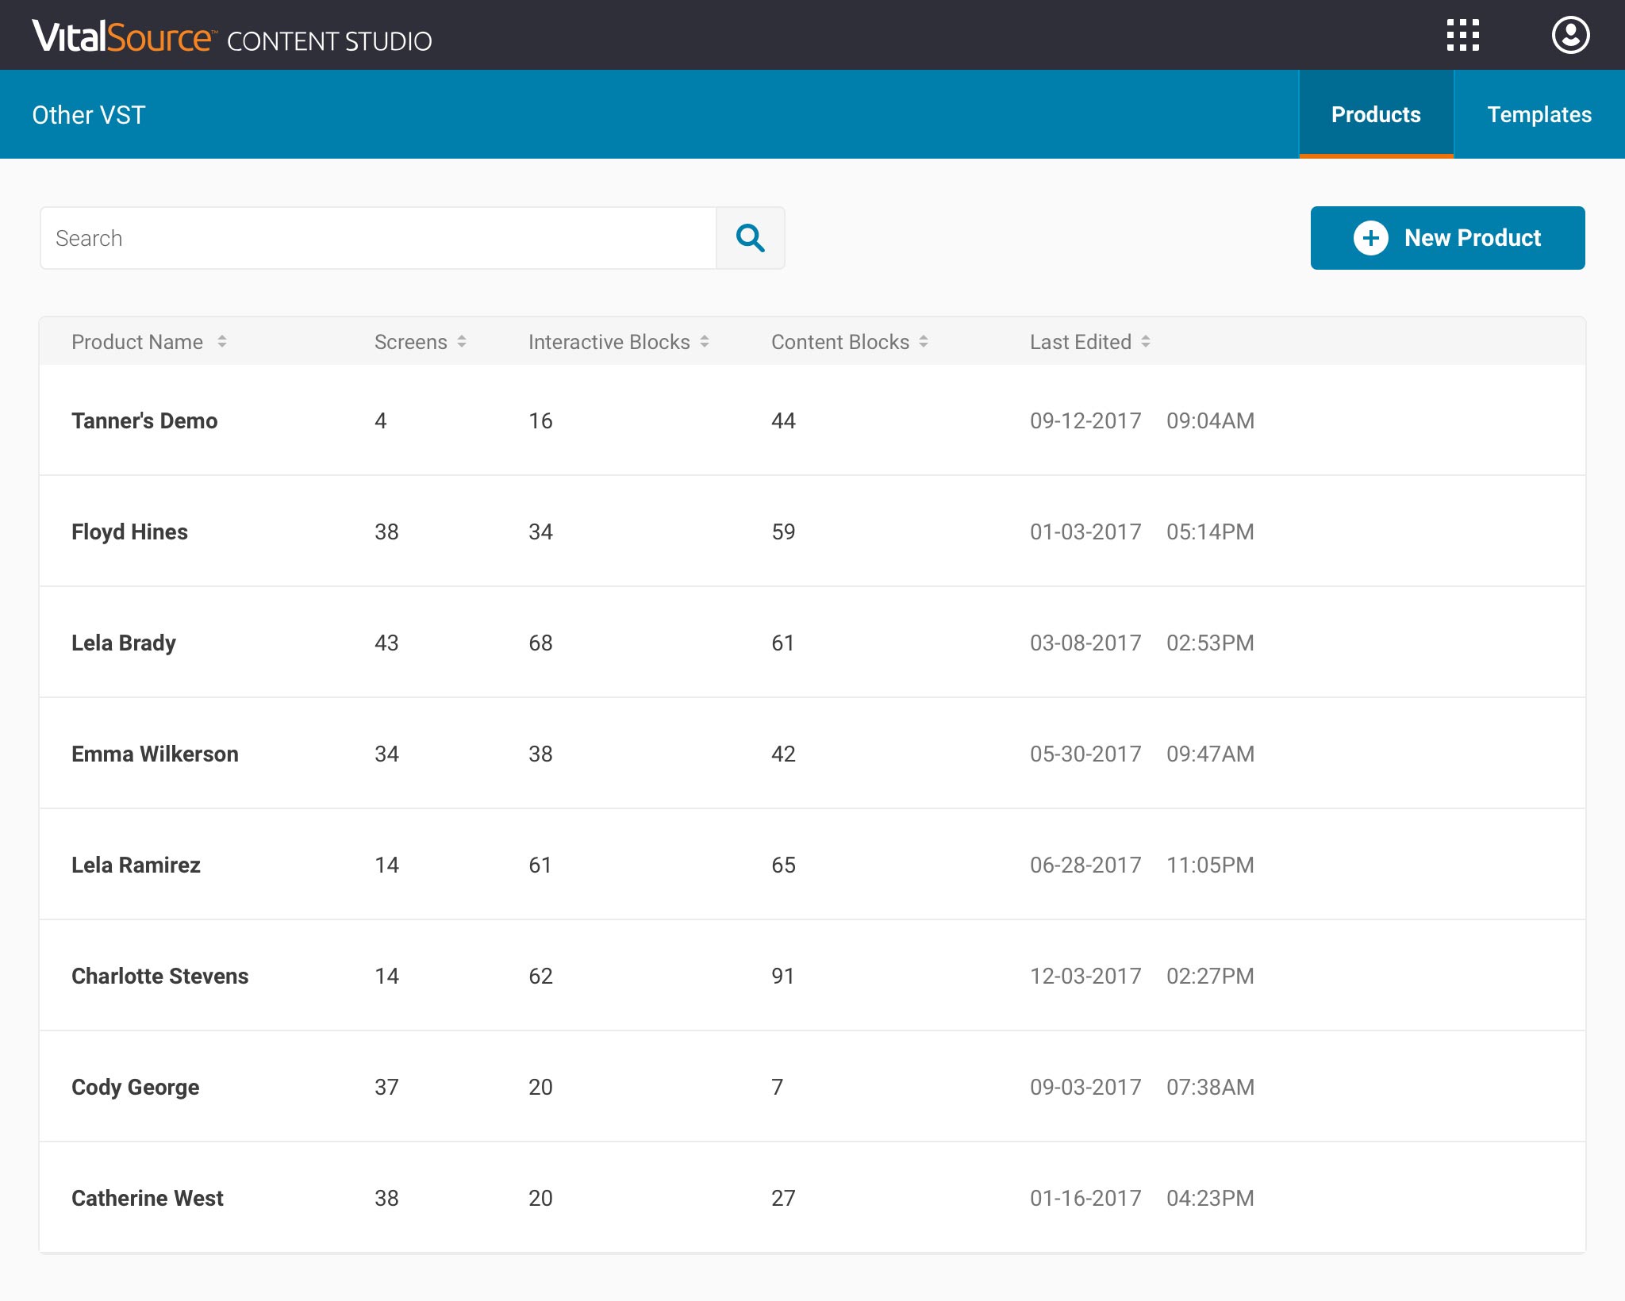Click date 06-28-2017 in Lela Ramirez row
Viewport: 1625px width, 1301px height.
(x=1085, y=865)
